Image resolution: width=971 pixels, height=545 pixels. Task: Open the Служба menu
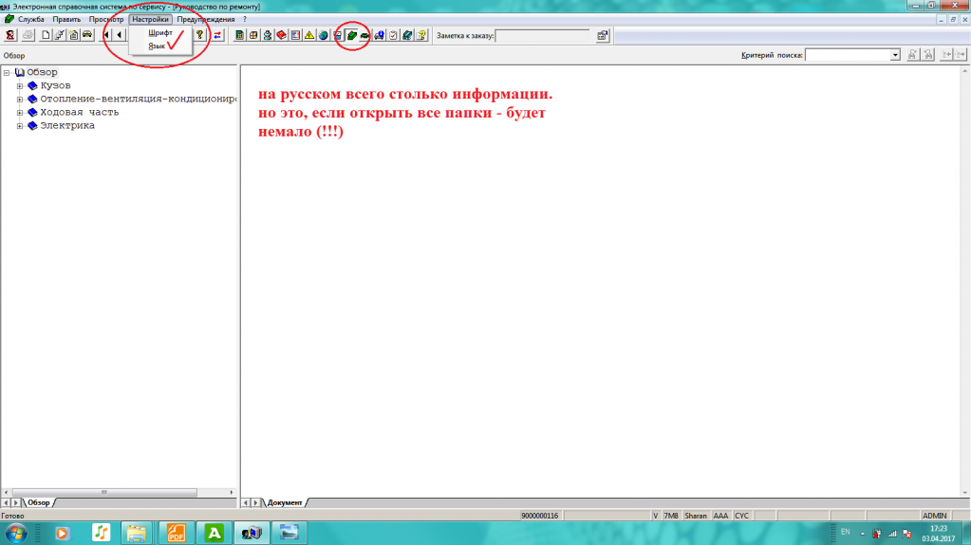coord(31,19)
